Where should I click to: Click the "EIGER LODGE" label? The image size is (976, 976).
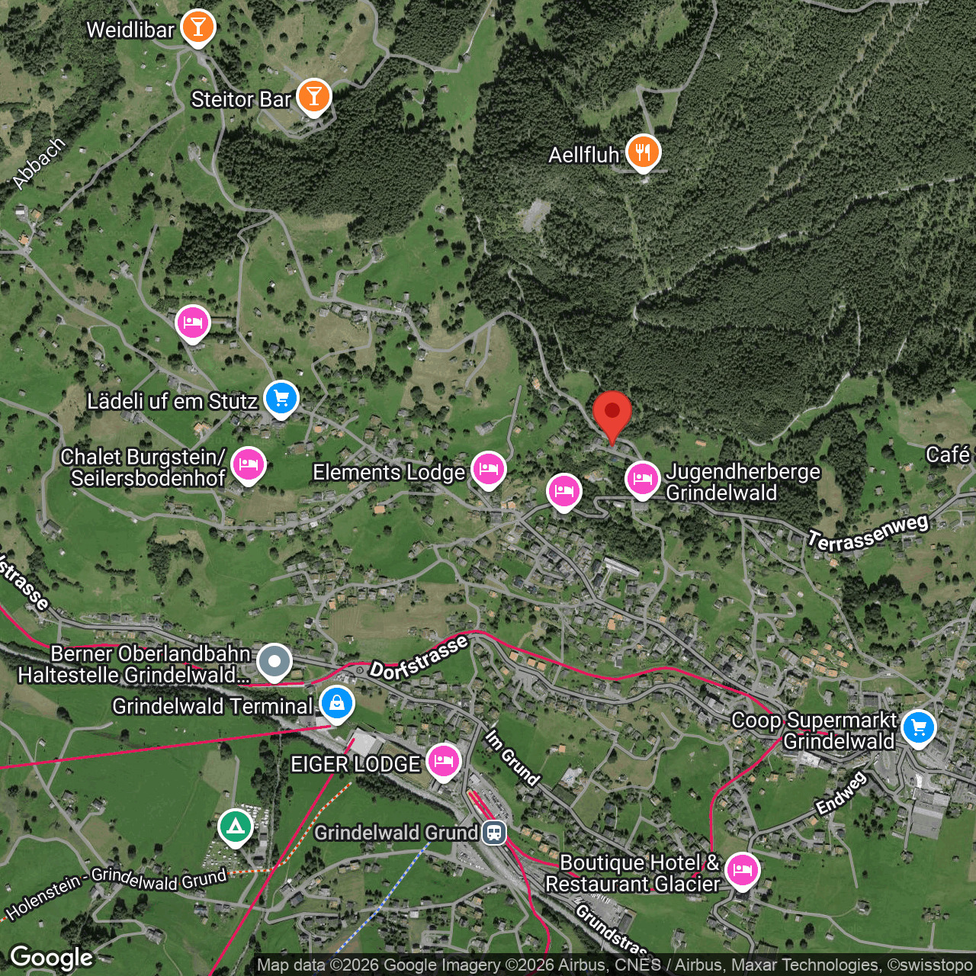tap(355, 764)
